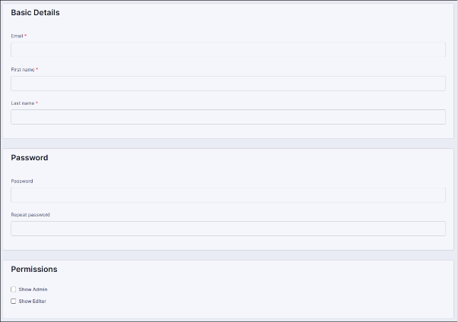
Task: Click the Email input field
Action: 228,50
